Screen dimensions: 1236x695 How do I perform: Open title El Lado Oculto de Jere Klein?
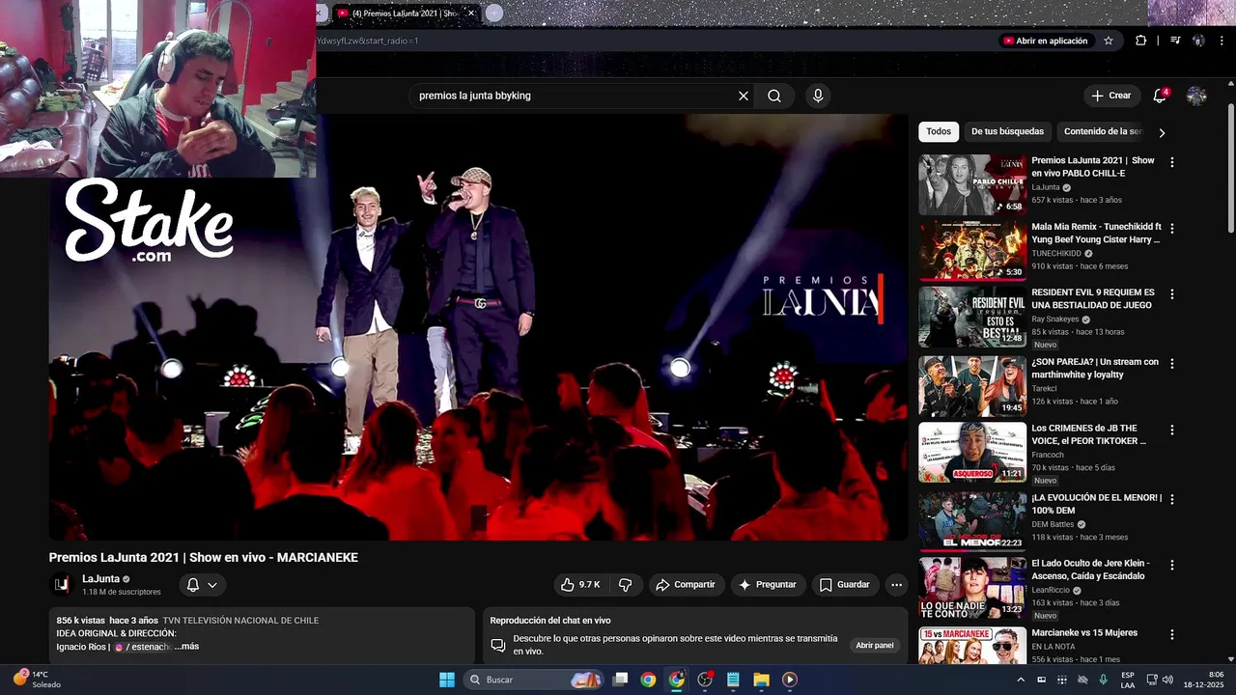coord(1090,570)
